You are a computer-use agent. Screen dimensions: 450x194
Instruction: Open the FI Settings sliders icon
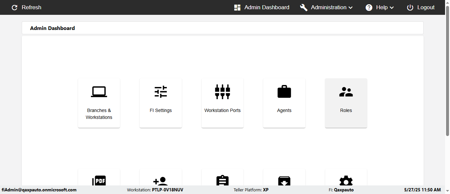point(161,92)
